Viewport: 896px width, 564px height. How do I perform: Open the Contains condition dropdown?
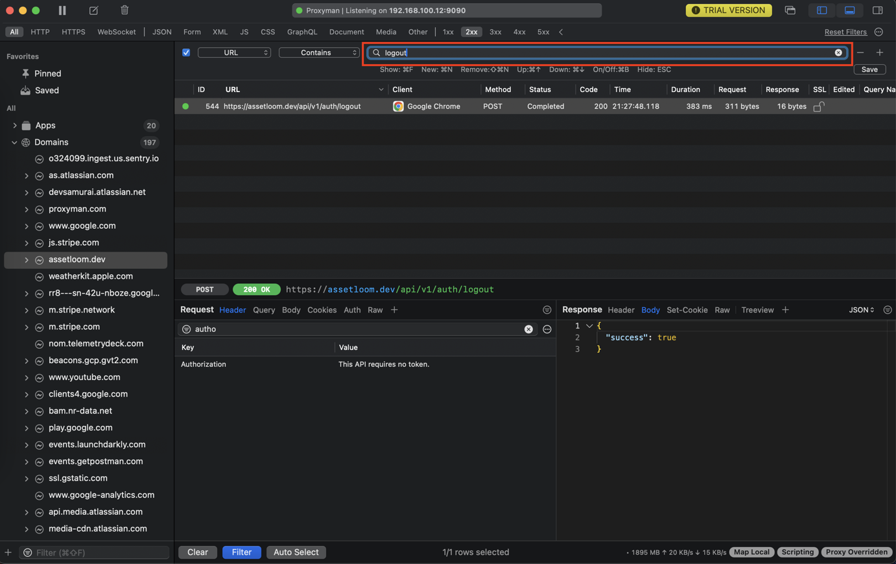pos(319,53)
